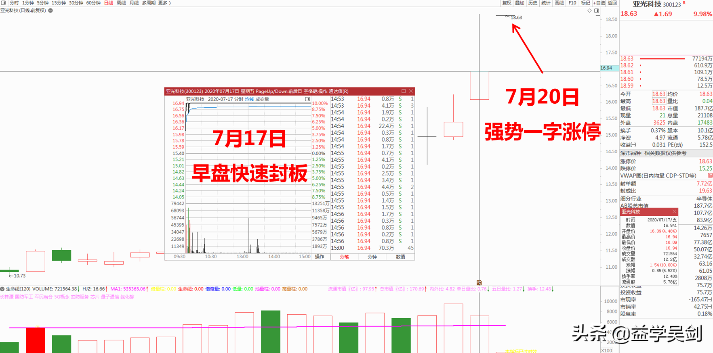Image resolution: width=713 pixels, height=353 pixels.
Task: Click the R margin-trading marker beside 300123
Action: 684,3
